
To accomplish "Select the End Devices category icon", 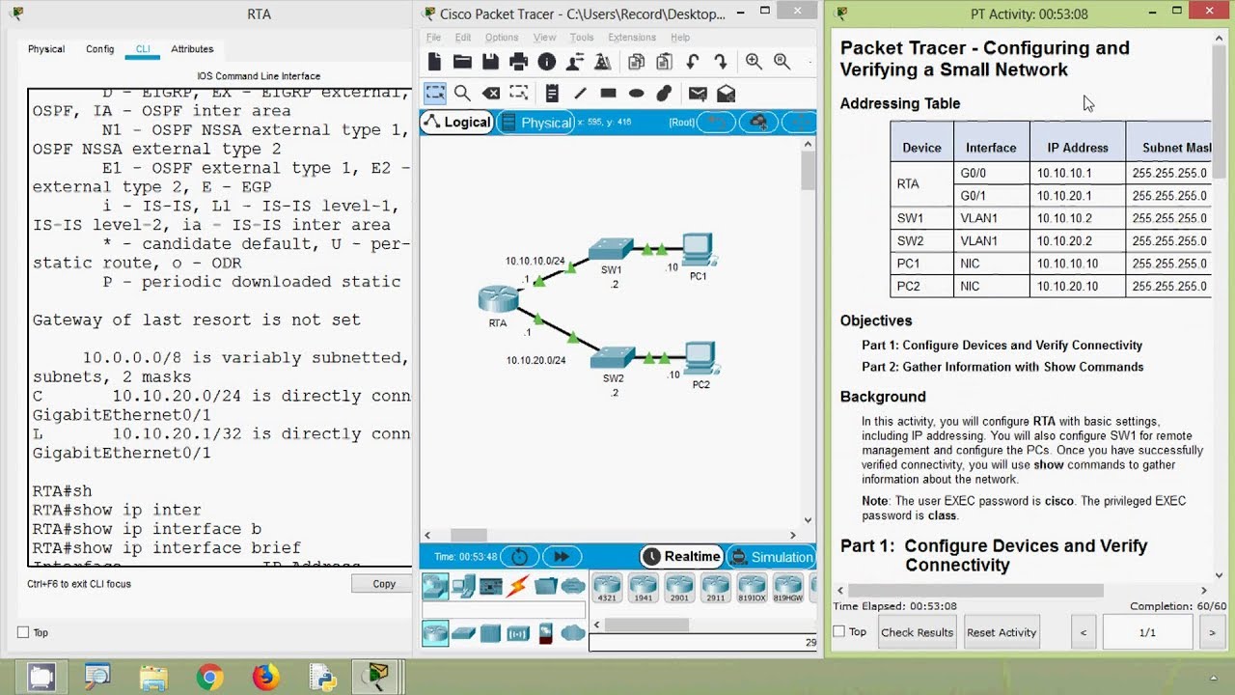I will [463, 586].
